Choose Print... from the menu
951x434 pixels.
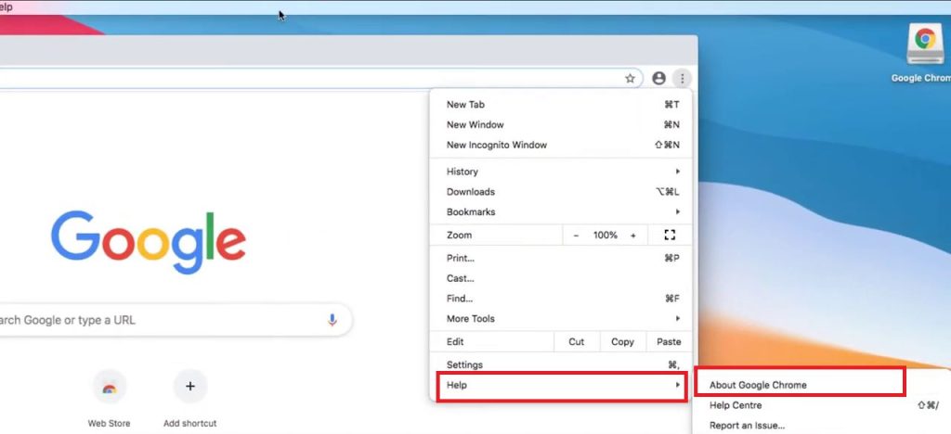560,259
